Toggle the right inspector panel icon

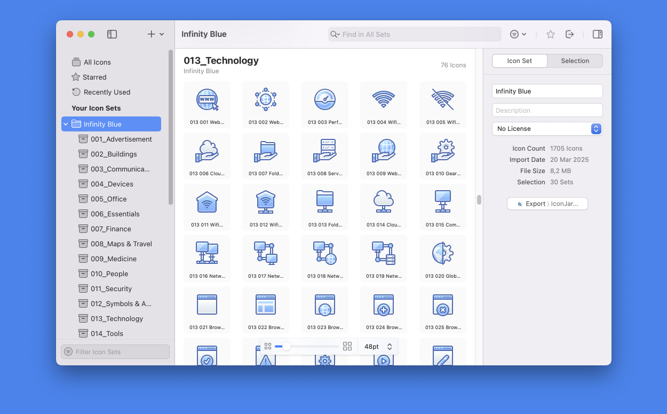(x=598, y=34)
